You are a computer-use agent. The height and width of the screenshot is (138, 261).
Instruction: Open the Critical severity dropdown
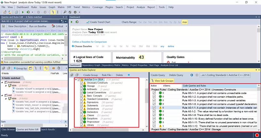click(x=66, y=26)
